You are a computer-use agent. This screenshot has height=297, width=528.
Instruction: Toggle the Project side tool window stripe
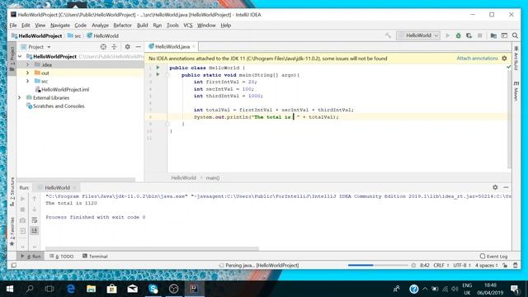pos(12,59)
